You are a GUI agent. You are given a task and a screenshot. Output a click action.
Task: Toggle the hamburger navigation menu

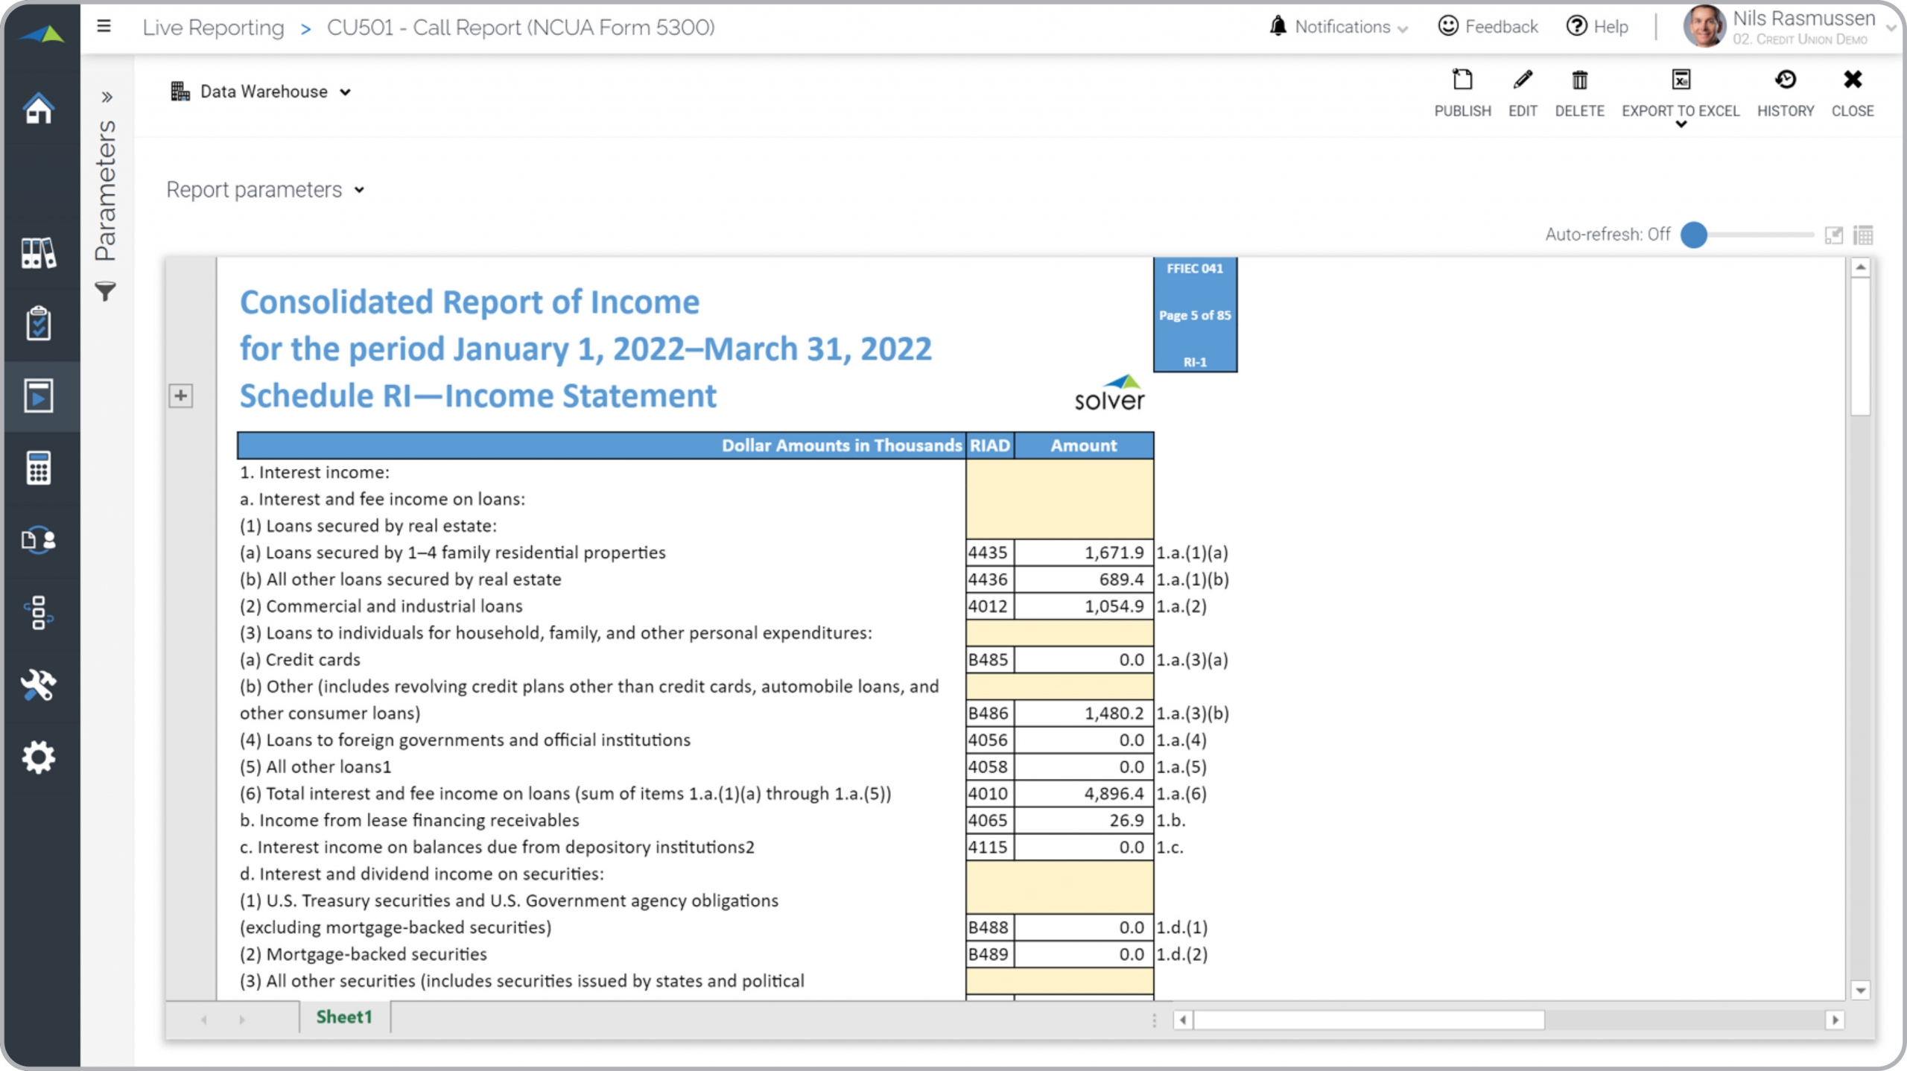(104, 27)
